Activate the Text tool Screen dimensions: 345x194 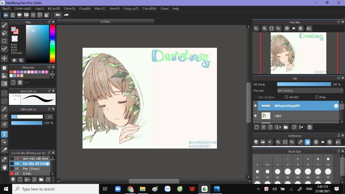4,134
